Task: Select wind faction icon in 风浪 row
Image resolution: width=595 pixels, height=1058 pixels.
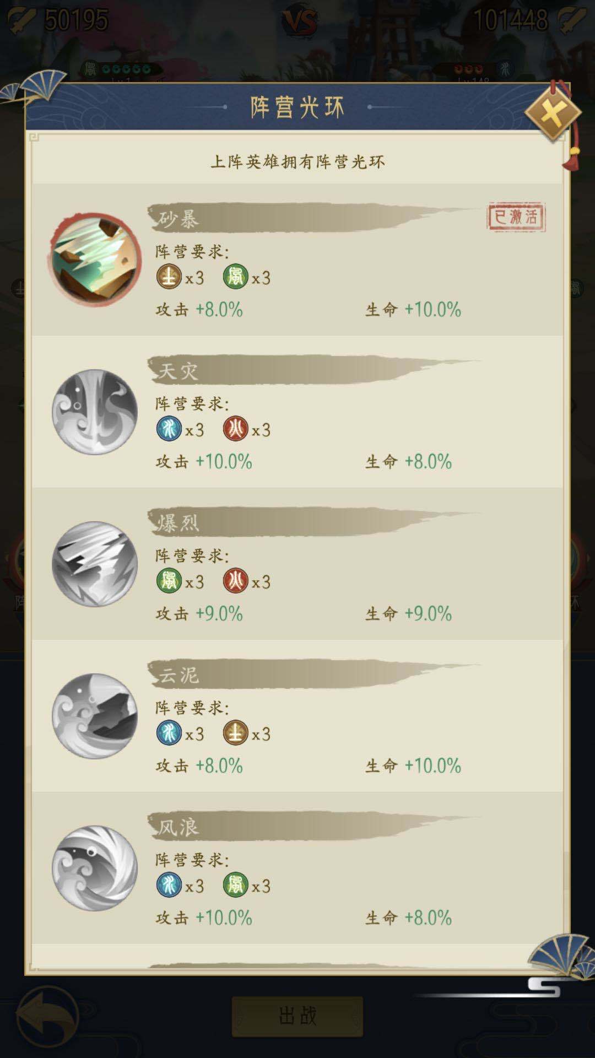Action: pyautogui.click(x=236, y=885)
